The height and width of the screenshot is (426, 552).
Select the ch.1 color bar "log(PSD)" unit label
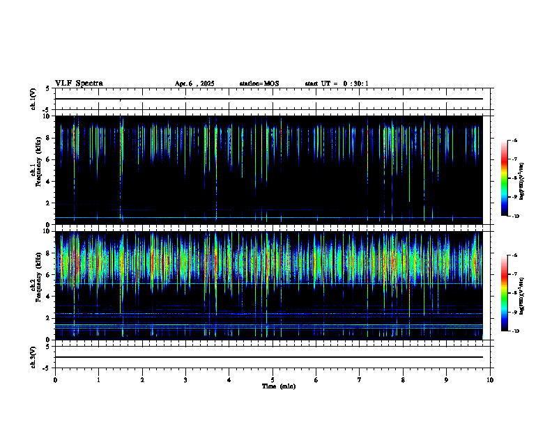522,181
